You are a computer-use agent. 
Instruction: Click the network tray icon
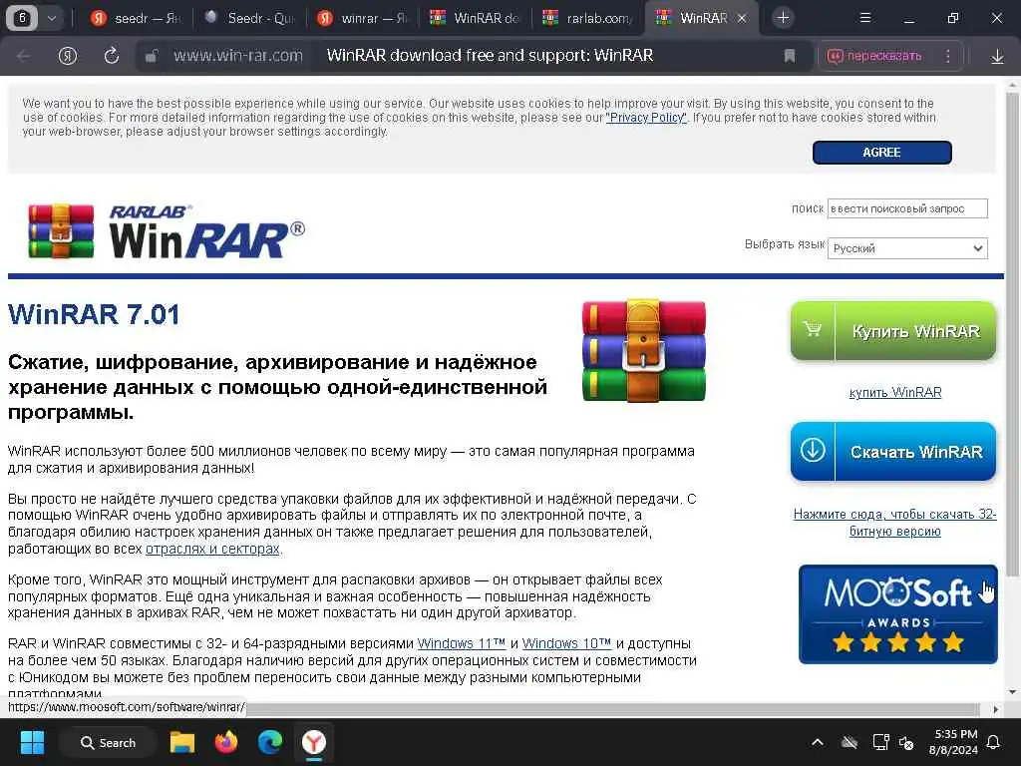[x=880, y=742]
